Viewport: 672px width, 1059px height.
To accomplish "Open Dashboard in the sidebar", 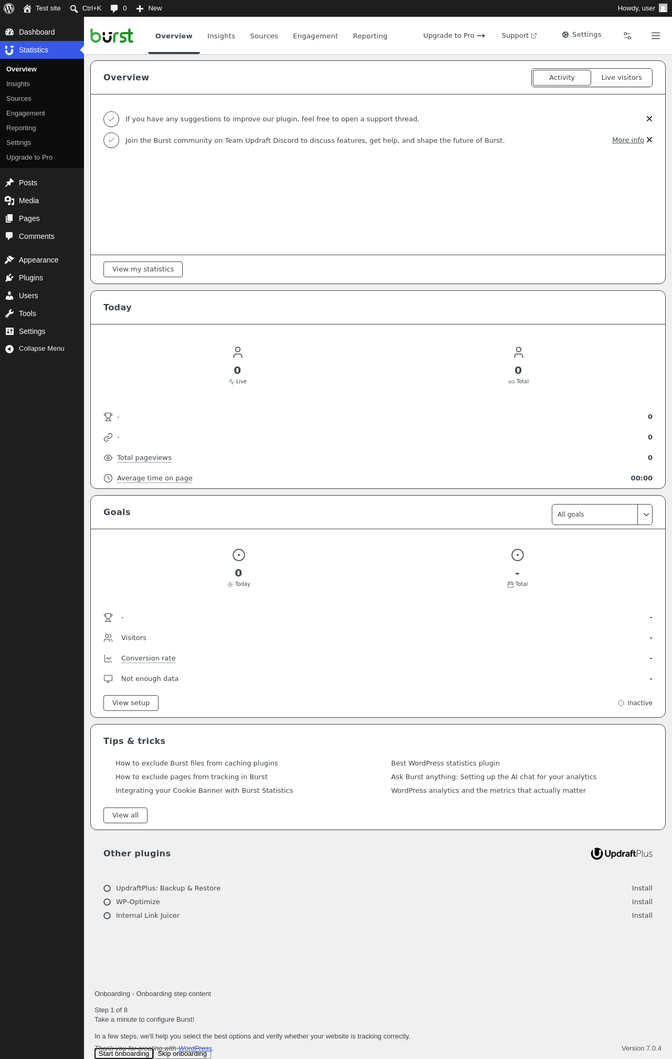I will coord(42,32).
